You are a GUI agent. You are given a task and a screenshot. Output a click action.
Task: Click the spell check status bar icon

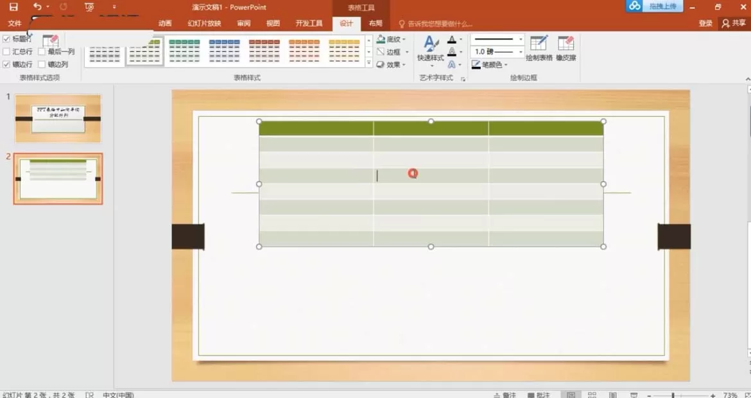90,395
